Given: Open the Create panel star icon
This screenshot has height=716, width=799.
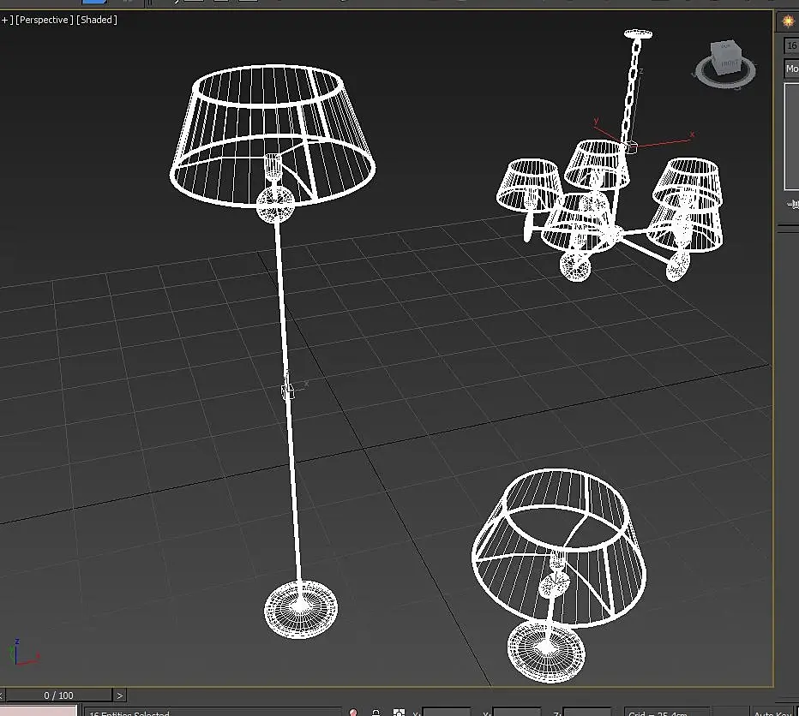Looking at the screenshot, I should [x=789, y=21].
